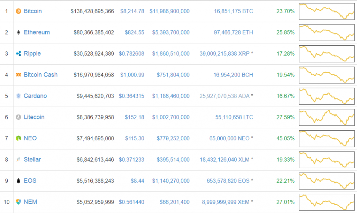Click NEO price $115.30
The image size is (357, 213).
click(135, 138)
